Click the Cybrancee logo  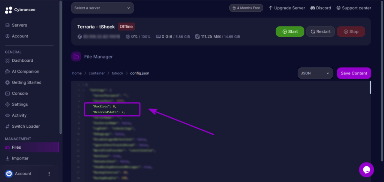(x=20, y=10)
